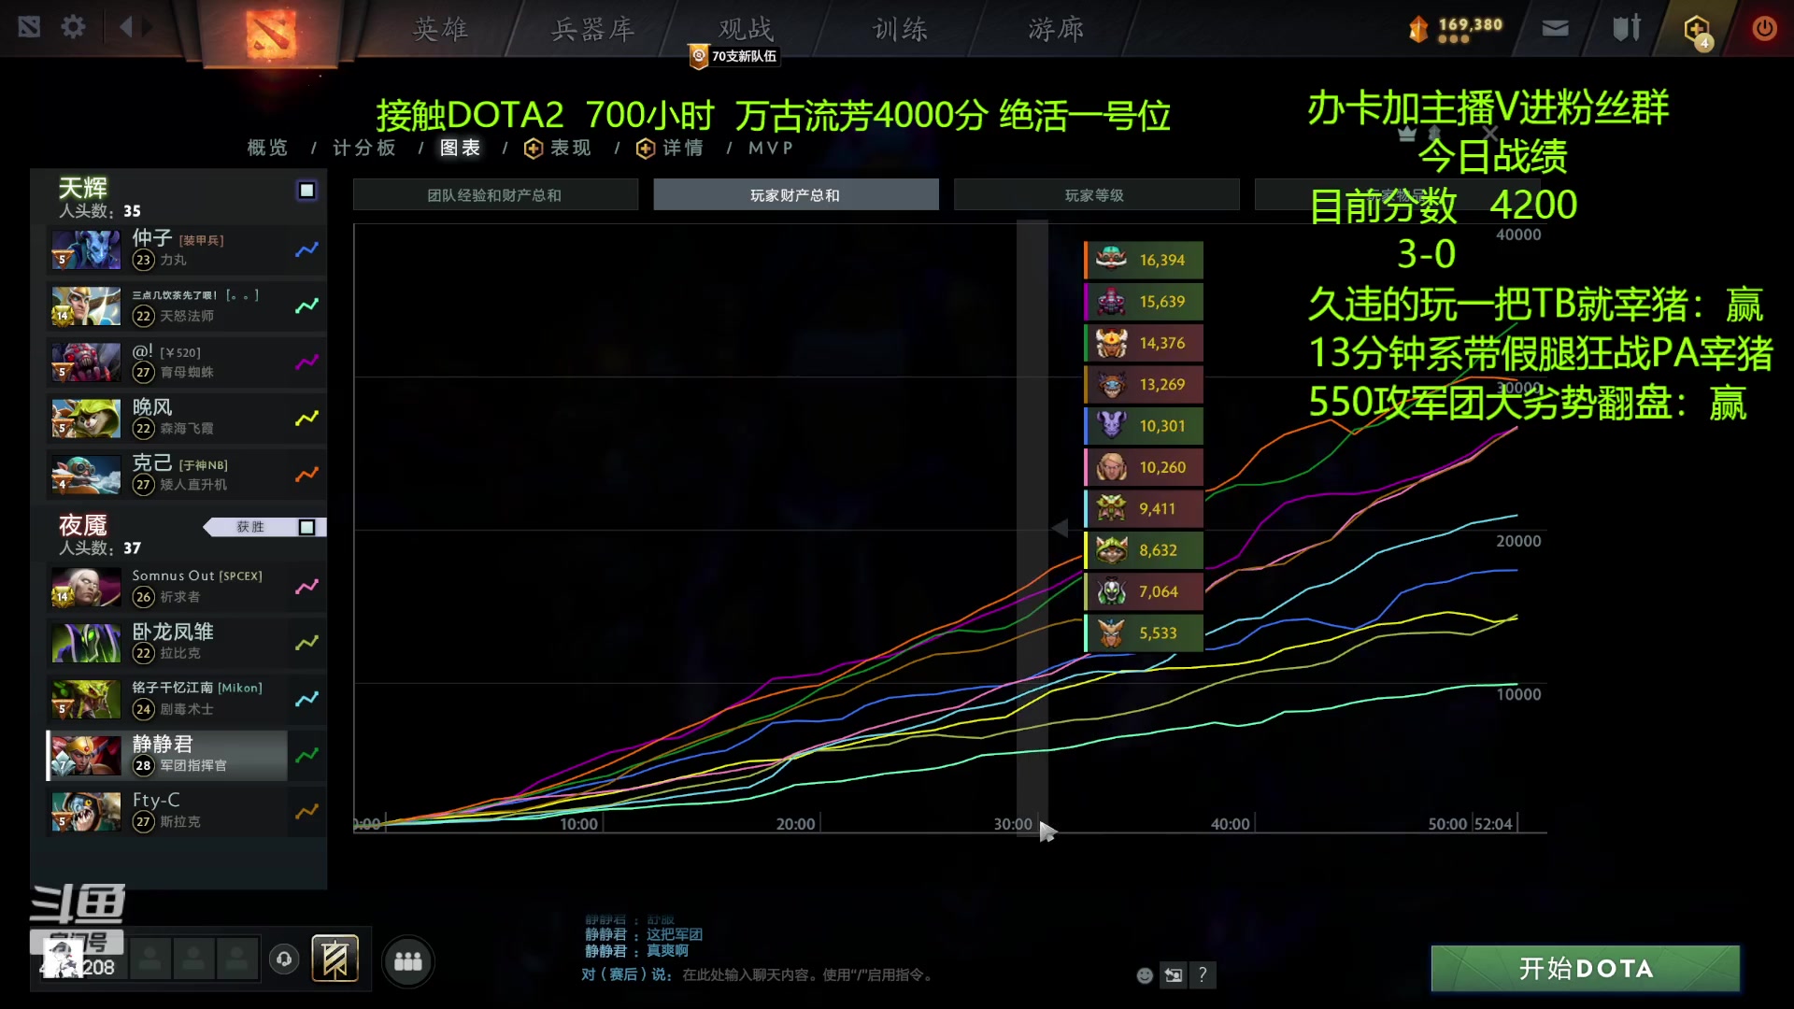This screenshot has height=1009, width=1794.
Task: Toggle 卧龙凤雏 Rubick graph line
Action: pyautogui.click(x=306, y=643)
